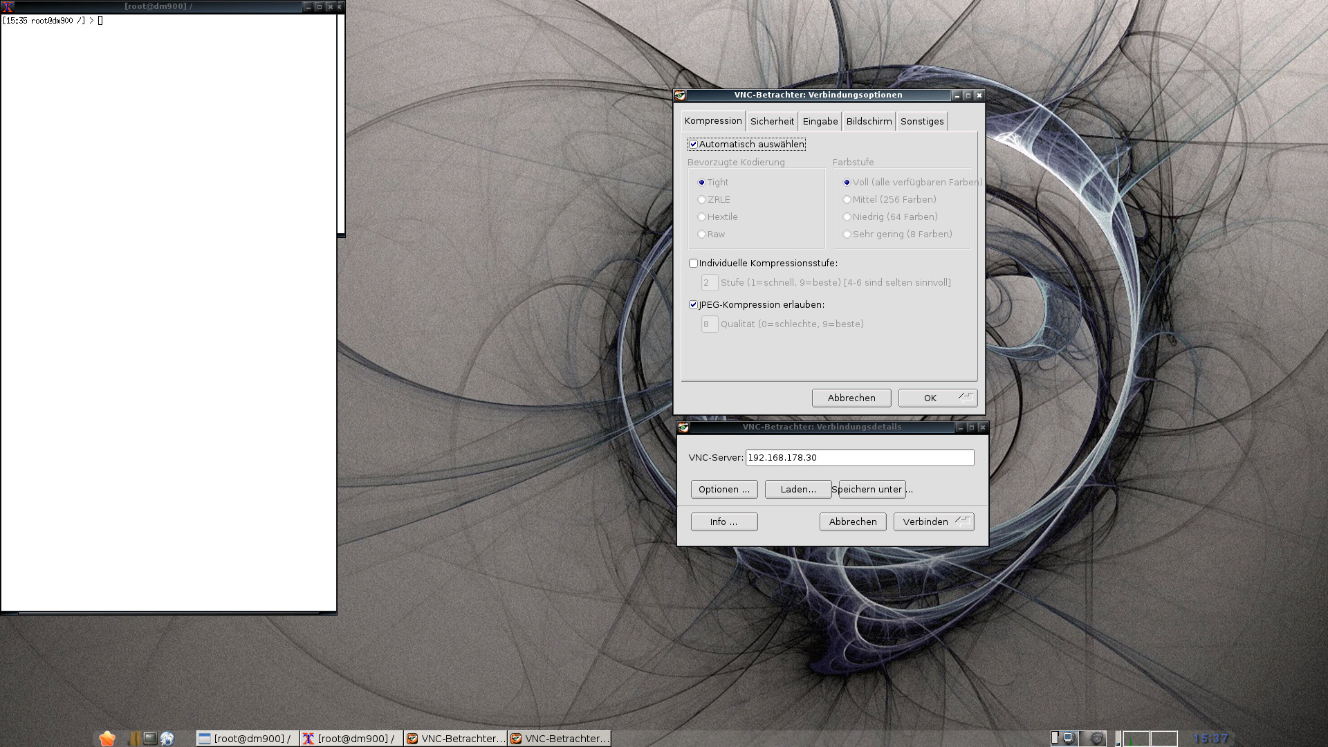Click the first VNC-Betrachter taskbar entry
This screenshot has width=1328, height=747.
tap(456, 739)
